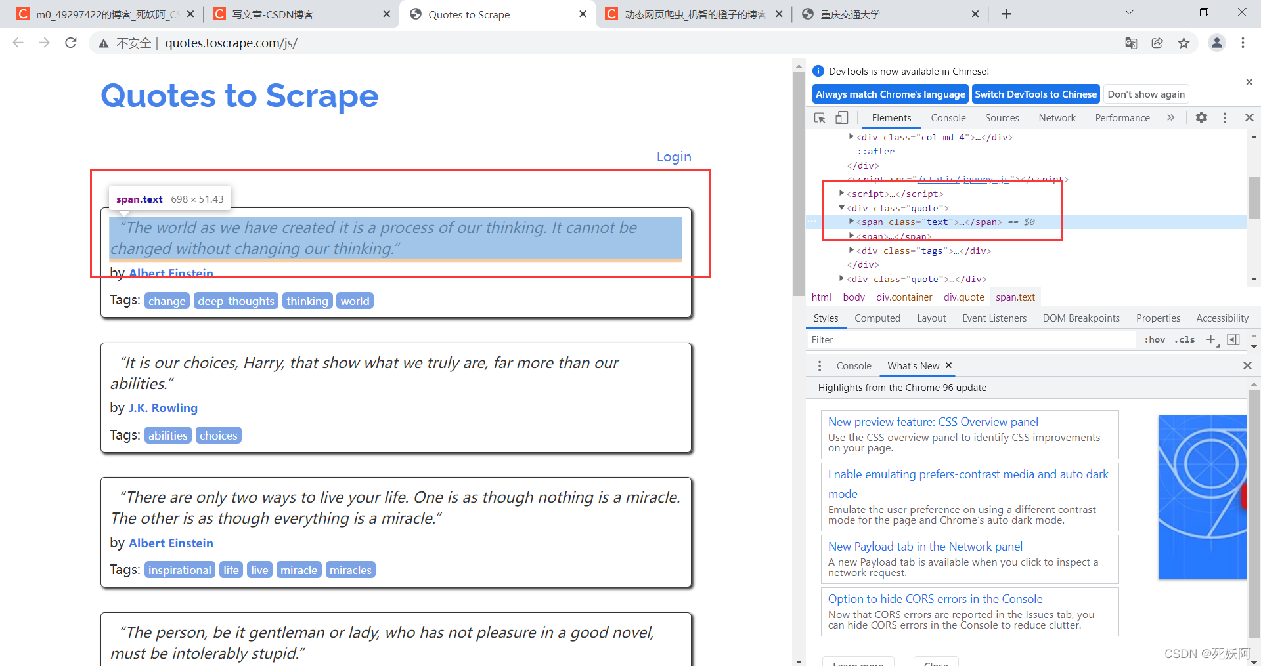
Task: Open a new browser tab
Action: [x=1006, y=14]
